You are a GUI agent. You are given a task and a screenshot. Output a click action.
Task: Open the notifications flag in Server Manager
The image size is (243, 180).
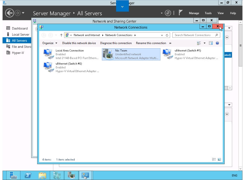(180, 13)
